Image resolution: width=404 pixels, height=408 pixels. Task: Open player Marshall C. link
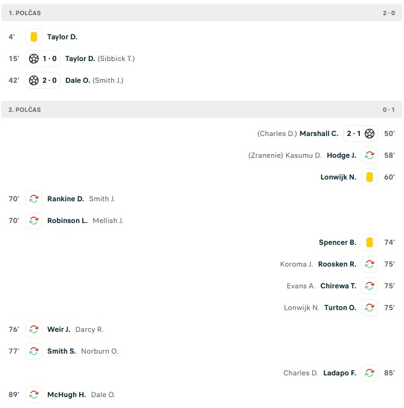(x=319, y=134)
